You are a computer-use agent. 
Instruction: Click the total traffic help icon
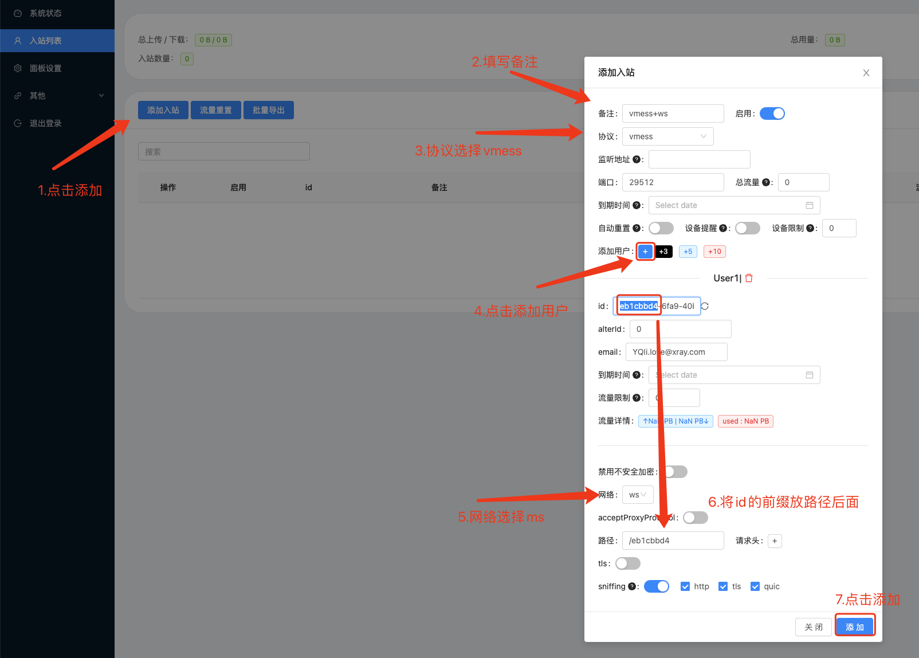pos(765,182)
